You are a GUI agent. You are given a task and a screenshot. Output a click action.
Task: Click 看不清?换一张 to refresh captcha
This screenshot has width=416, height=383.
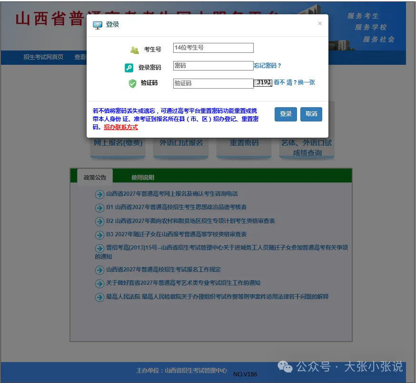tap(294, 82)
